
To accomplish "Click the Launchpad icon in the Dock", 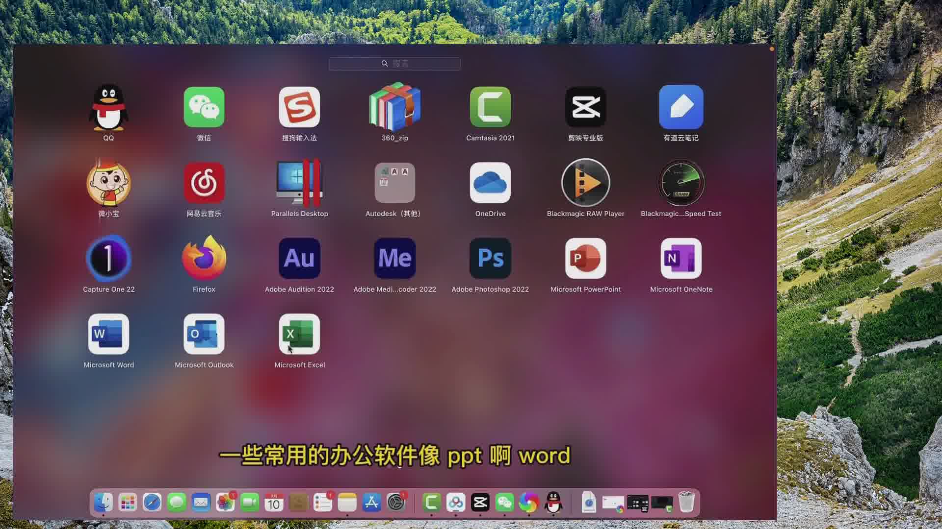I will (x=128, y=503).
